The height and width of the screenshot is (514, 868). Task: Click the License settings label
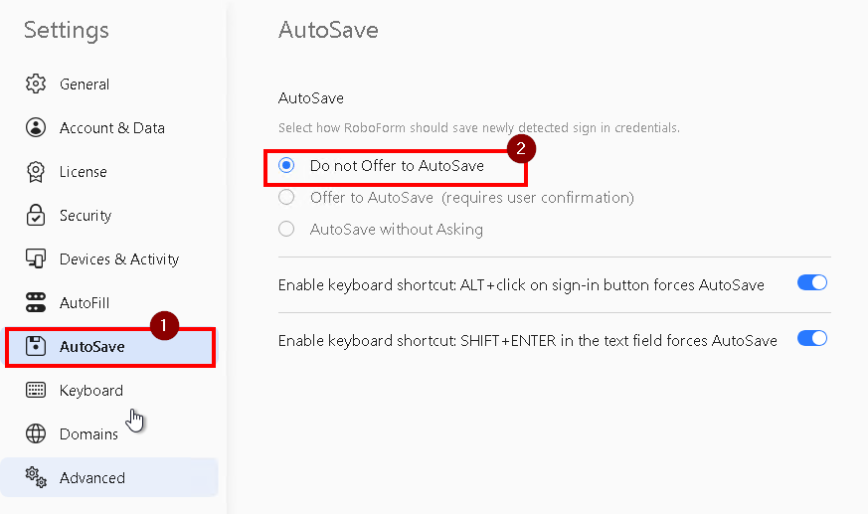pos(84,172)
